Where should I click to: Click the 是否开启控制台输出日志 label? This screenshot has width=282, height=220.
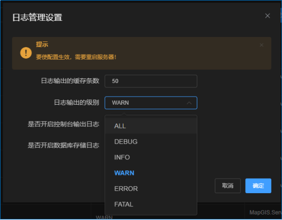[63, 124]
